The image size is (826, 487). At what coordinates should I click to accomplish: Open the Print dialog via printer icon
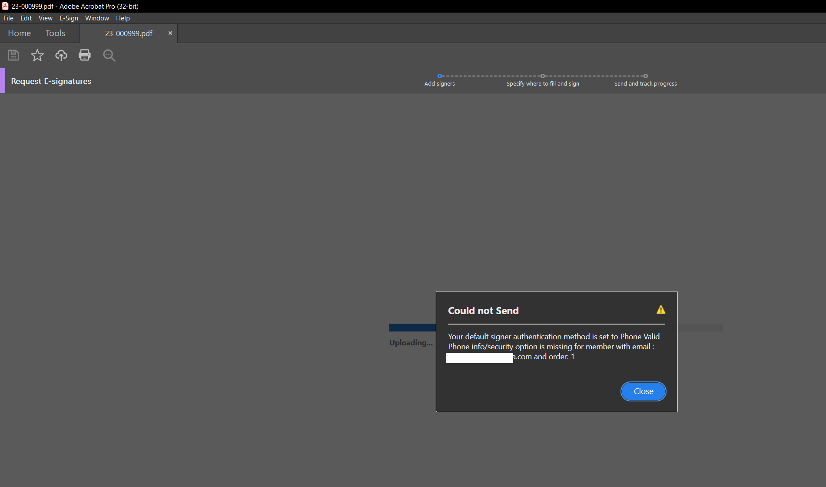(x=84, y=55)
